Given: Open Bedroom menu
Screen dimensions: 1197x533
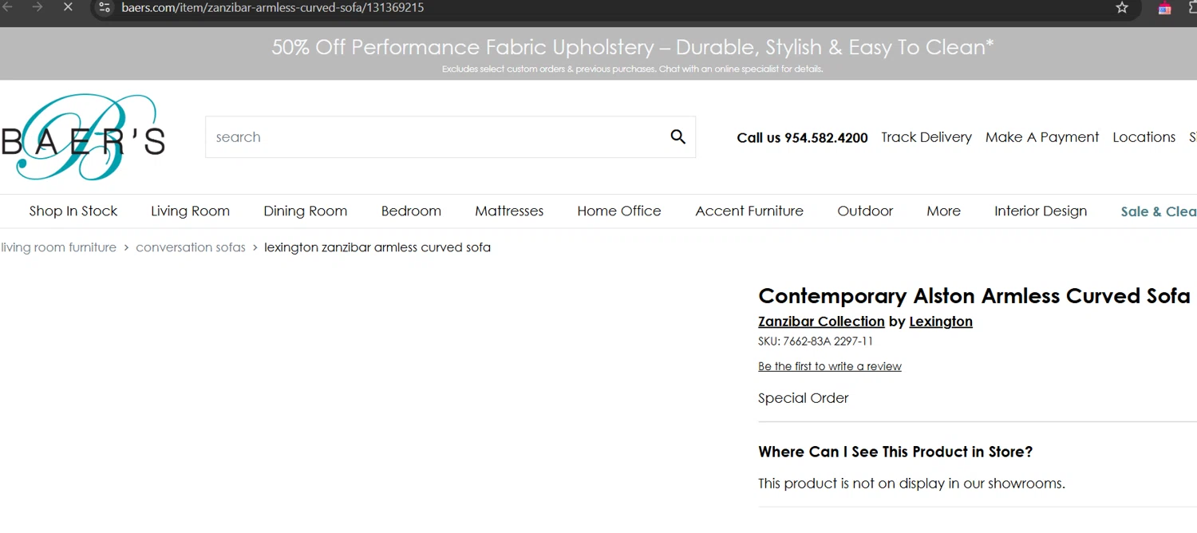Looking at the screenshot, I should click(x=411, y=211).
